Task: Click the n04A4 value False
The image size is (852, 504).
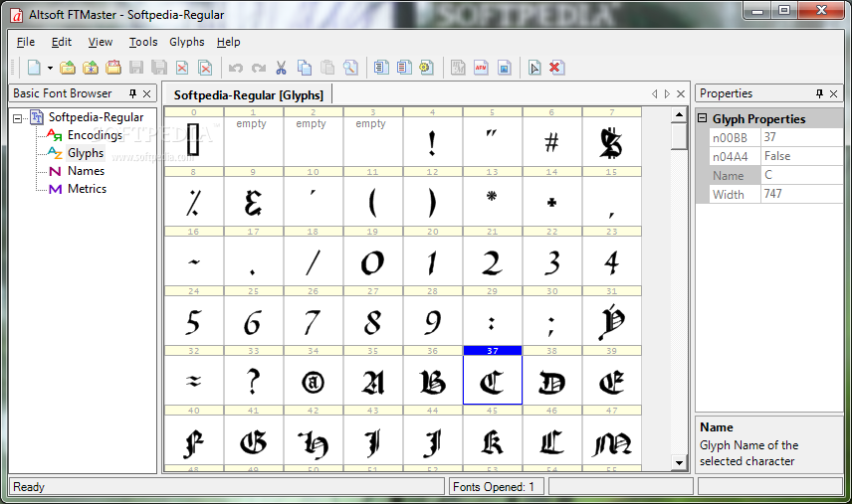Action: tap(801, 156)
